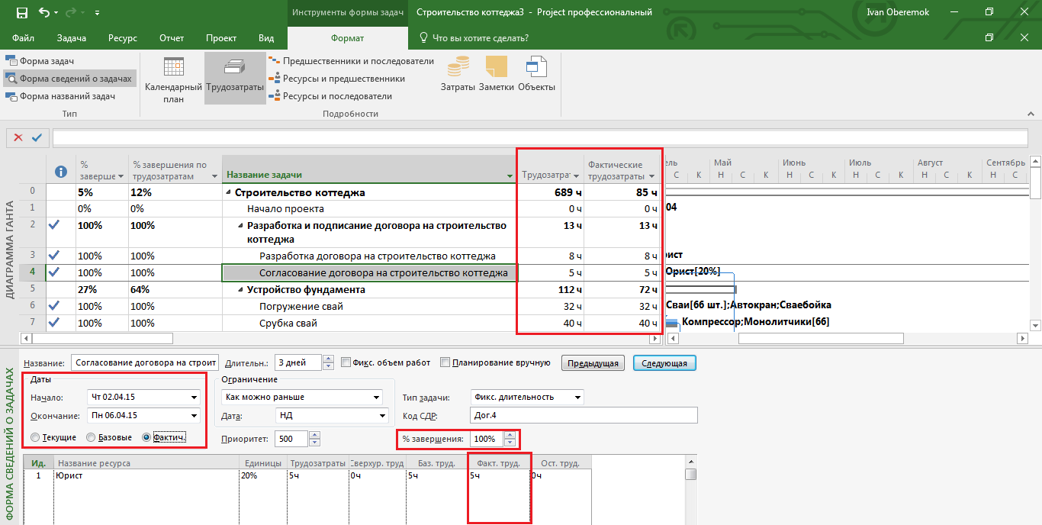Viewport: 1042px width, 525px height.
Task: Click the Save icon in title bar
Action: pyautogui.click(x=22, y=12)
